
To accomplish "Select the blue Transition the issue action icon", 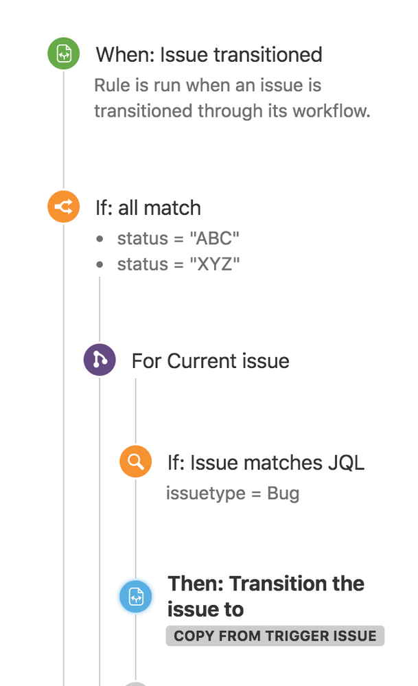I will (135, 597).
